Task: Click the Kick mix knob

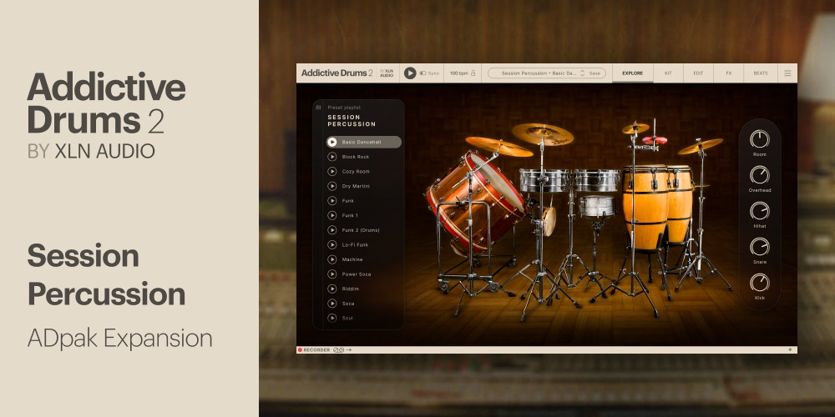Action: 760,283
